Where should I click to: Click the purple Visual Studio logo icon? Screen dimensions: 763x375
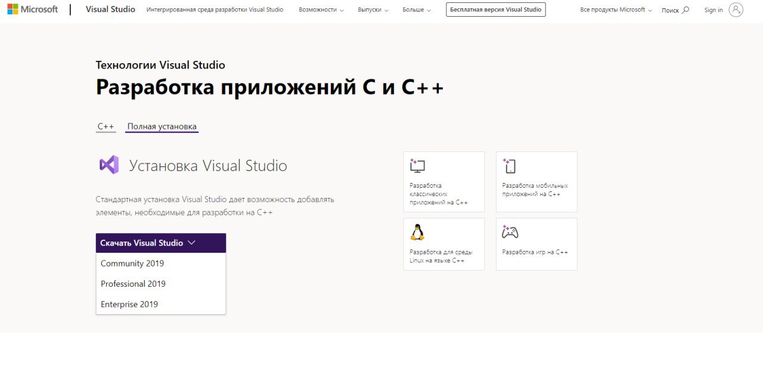pyautogui.click(x=109, y=165)
